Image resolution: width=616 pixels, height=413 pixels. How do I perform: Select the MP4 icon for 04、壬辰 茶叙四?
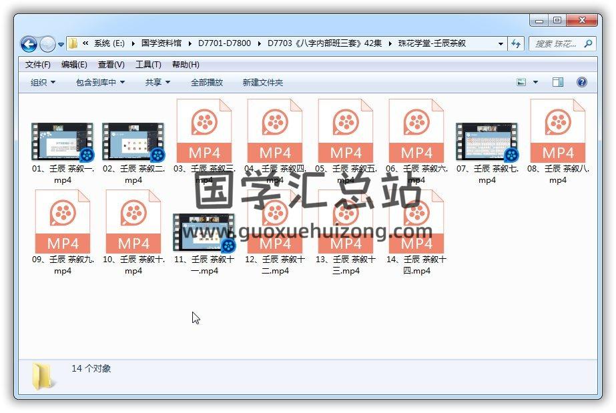[x=274, y=130]
